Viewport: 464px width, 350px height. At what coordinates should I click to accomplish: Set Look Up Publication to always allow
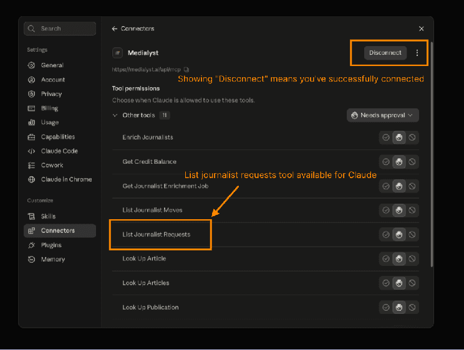(x=386, y=308)
